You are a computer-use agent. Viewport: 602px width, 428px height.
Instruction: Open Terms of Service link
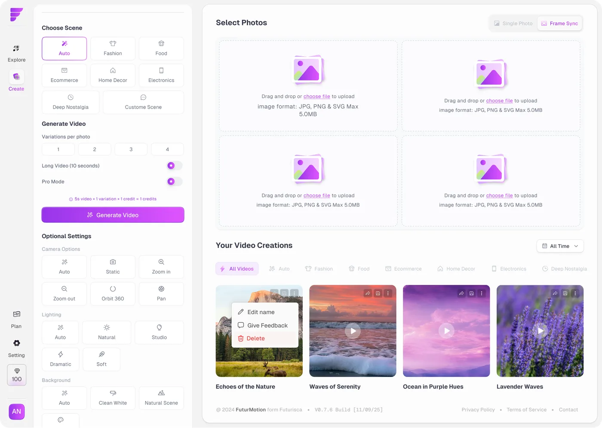pos(527,410)
